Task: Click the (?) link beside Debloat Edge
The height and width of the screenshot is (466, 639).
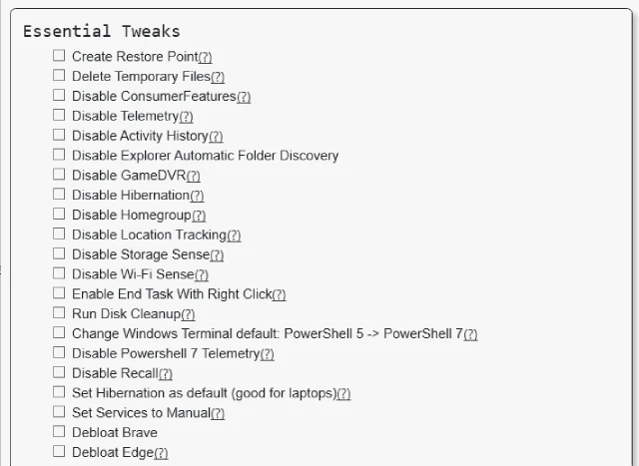Action: pyautogui.click(x=161, y=453)
